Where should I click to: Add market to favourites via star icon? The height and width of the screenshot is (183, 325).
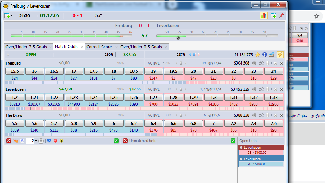[x=258, y=55]
